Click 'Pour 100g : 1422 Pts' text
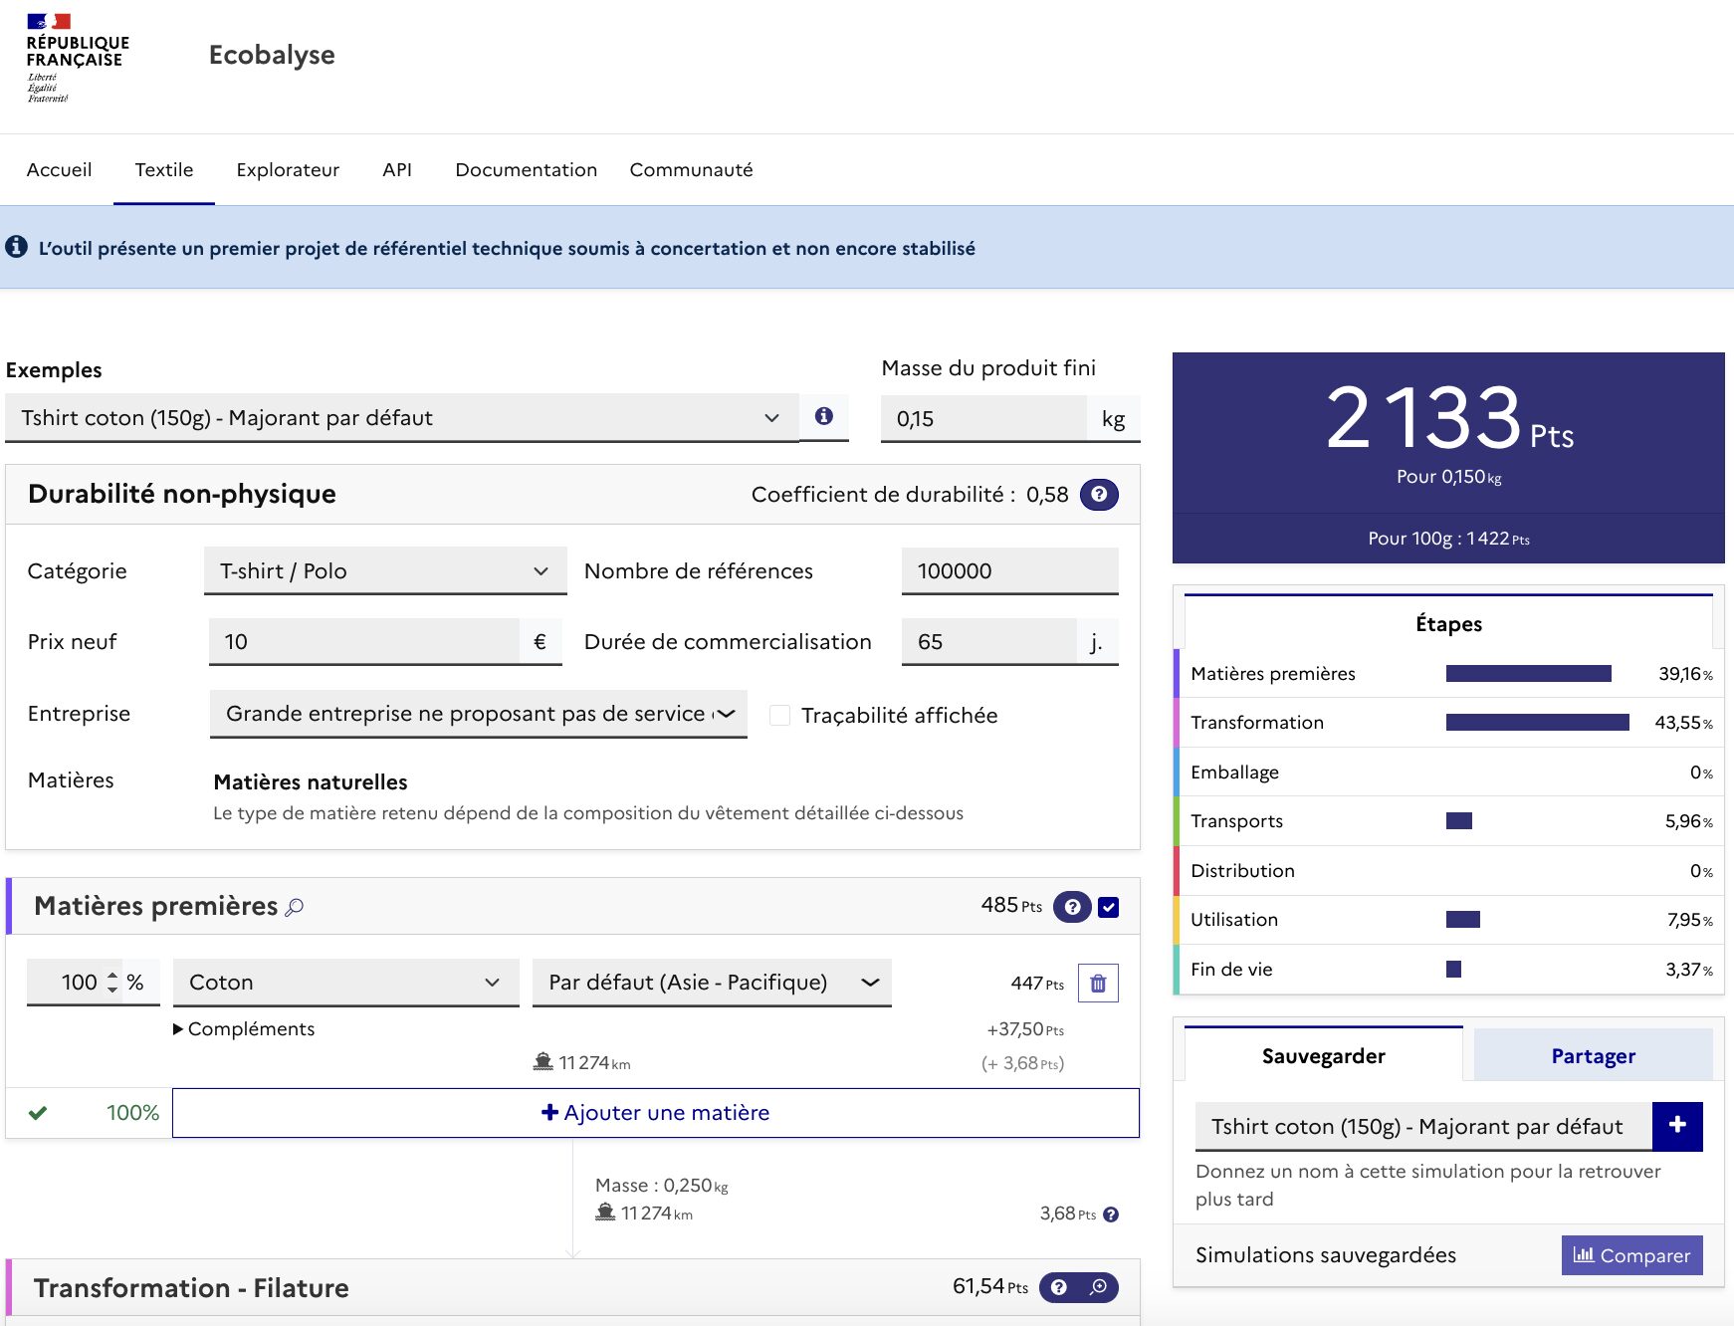 pyautogui.click(x=1448, y=539)
